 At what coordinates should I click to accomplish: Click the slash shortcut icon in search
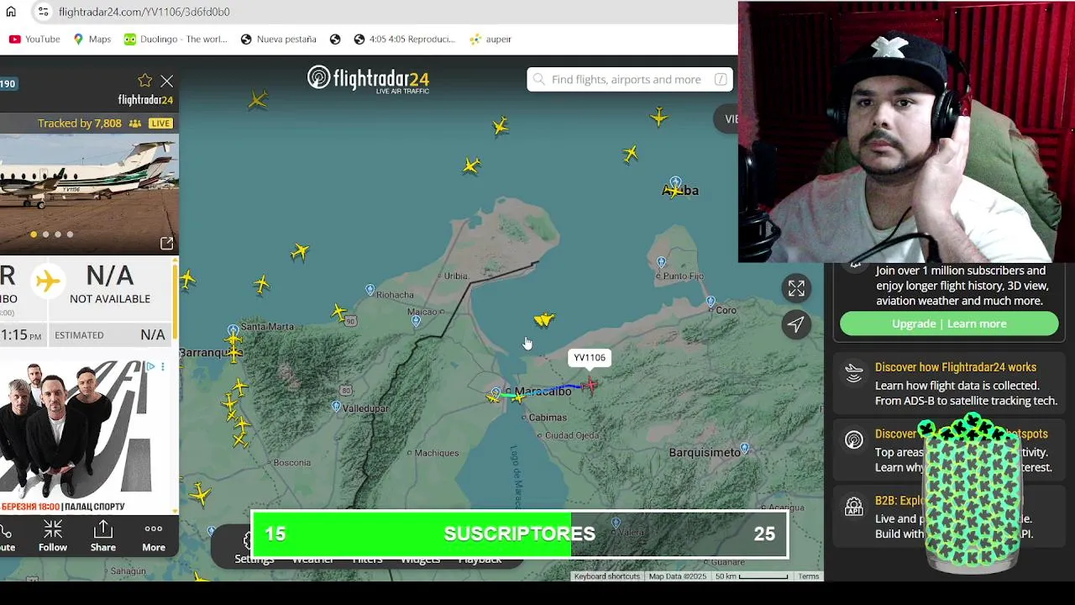click(x=721, y=79)
